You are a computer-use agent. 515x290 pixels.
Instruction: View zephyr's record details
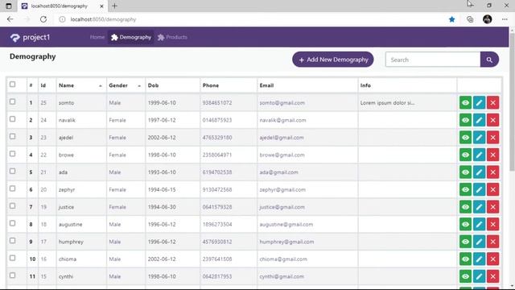pos(465,190)
